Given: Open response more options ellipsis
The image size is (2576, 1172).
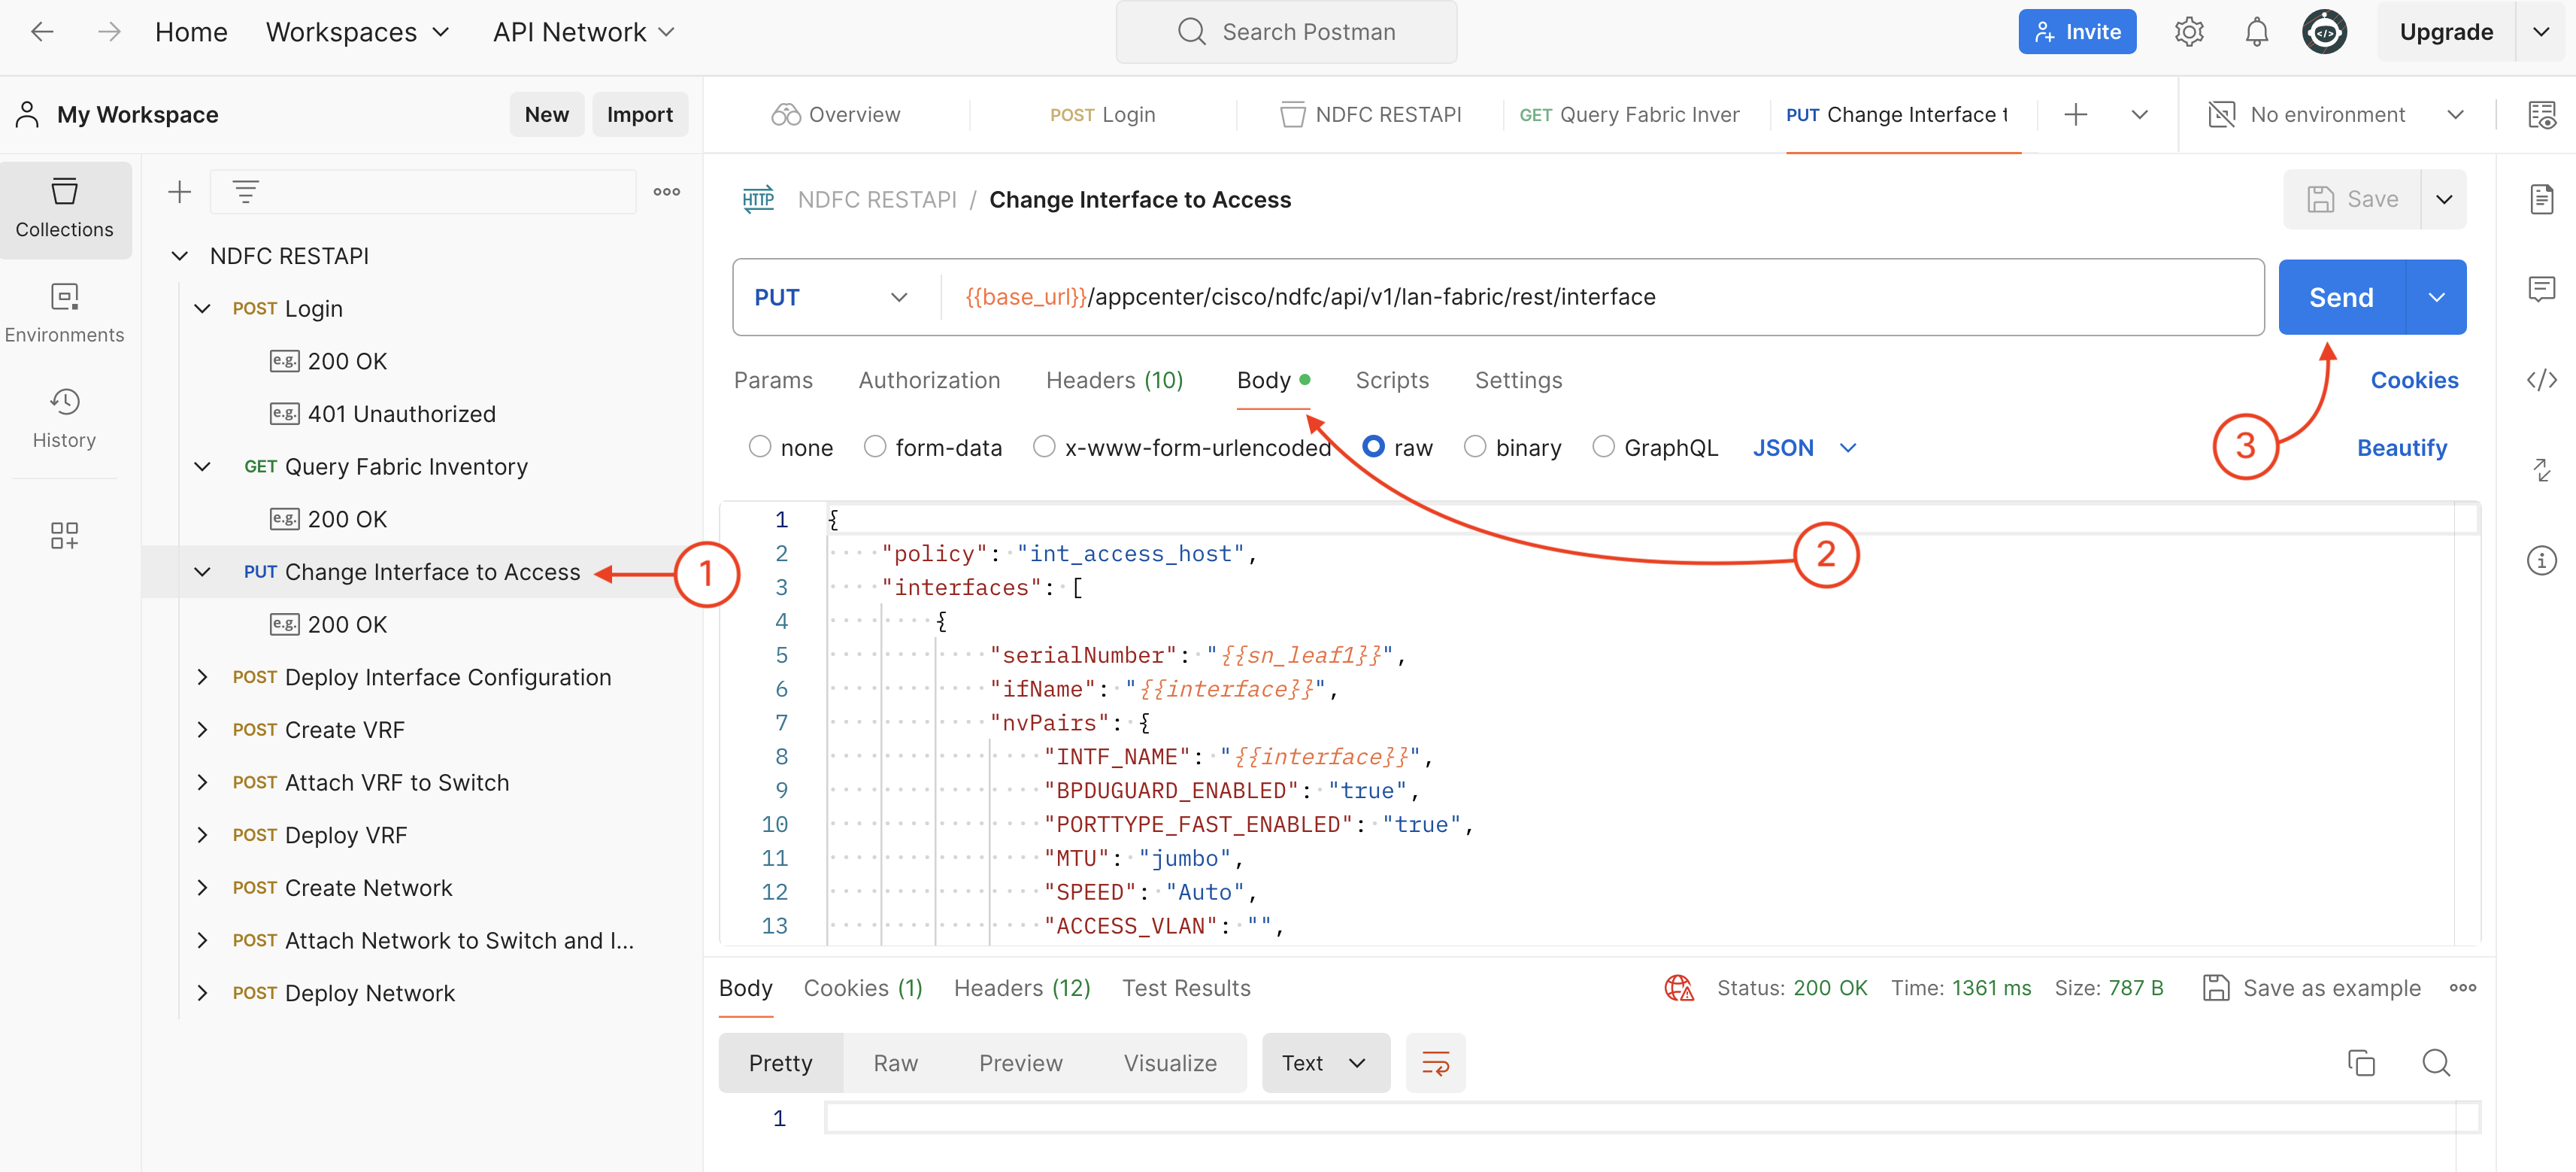Looking at the screenshot, I should tap(2463, 988).
